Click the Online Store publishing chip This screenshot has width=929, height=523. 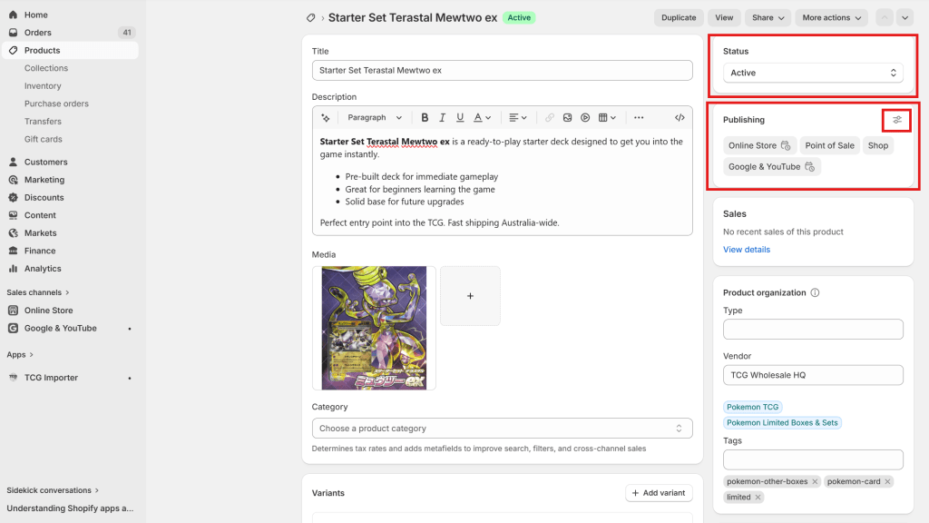pos(759,145)
